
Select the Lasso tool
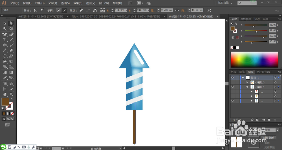click(11, 29)
